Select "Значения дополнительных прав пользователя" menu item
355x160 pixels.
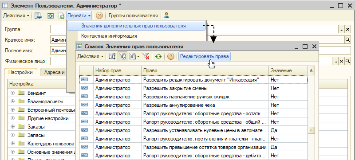pos(137,26)
